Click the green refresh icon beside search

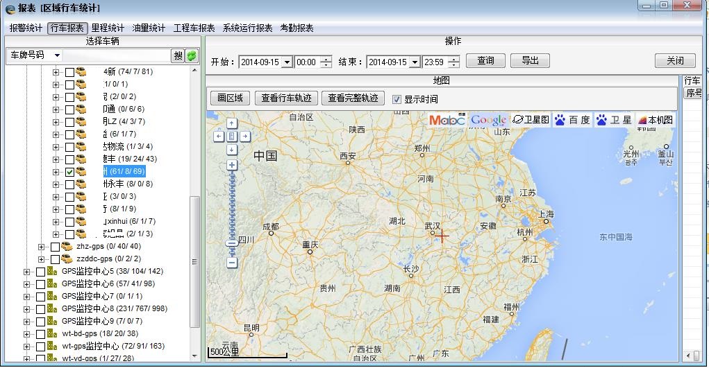192,55
